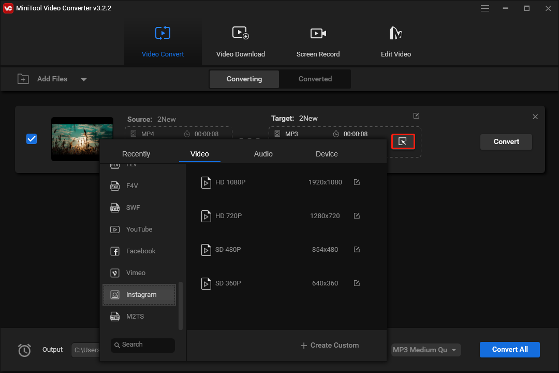The height and width of the screenshot is (373, 559).
Task: Select the YouTube format preset
Action: [x=139, y=229]
